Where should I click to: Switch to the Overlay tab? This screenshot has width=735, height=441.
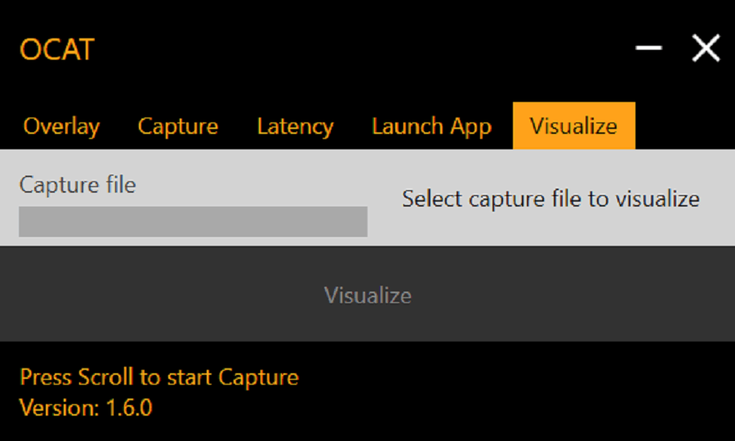pos(61,127)
